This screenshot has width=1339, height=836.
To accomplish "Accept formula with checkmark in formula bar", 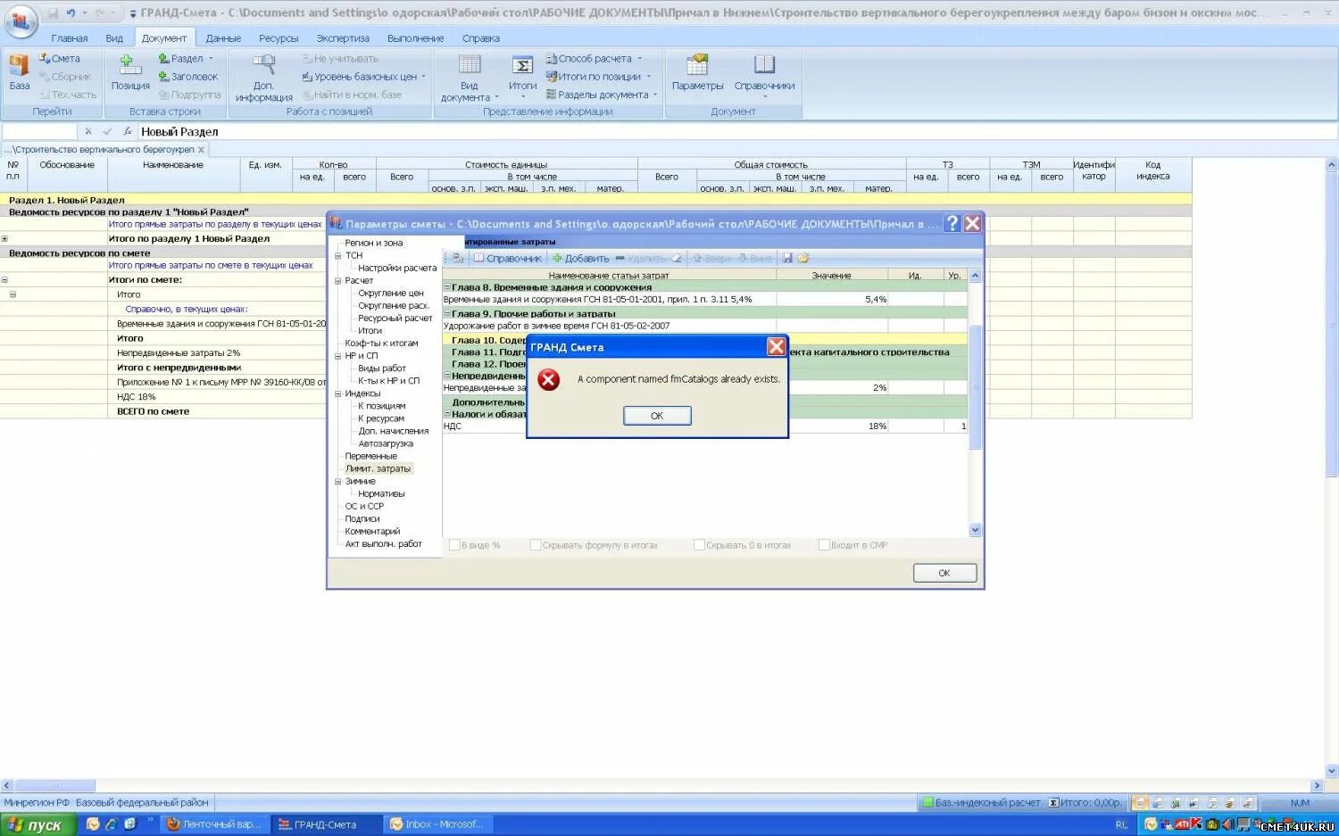I will 107,131.
